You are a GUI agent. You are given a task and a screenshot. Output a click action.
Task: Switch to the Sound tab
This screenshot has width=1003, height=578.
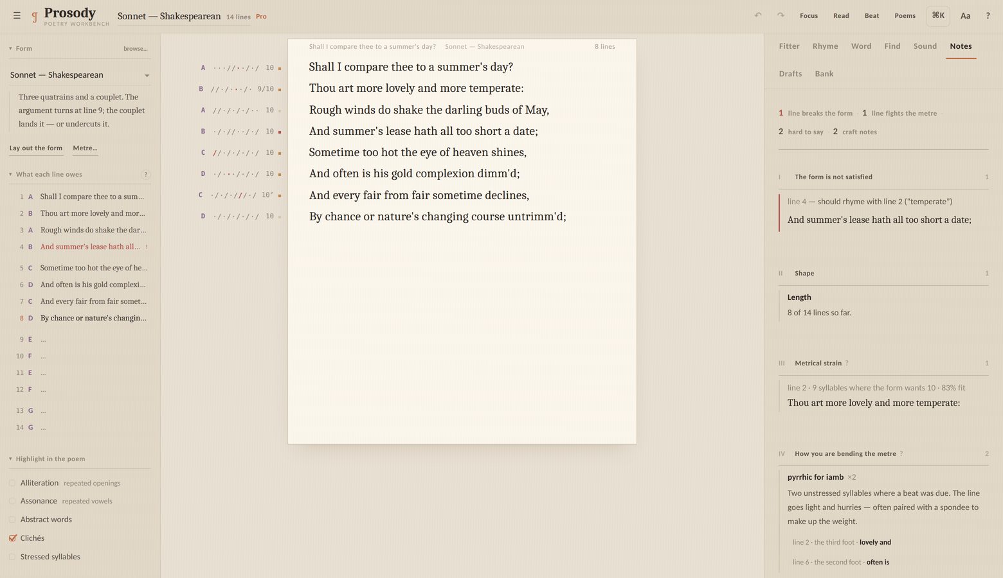coord(925,46)
